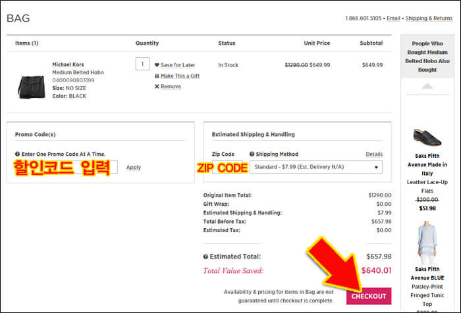Click the up arrow in the recommendations panel
Screen dimensions: 461x313
pyautogui.click(x=427, y=86)
